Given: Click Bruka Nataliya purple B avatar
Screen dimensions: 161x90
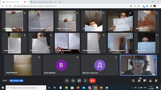Looking at the screenshot, I should [61, 65].
